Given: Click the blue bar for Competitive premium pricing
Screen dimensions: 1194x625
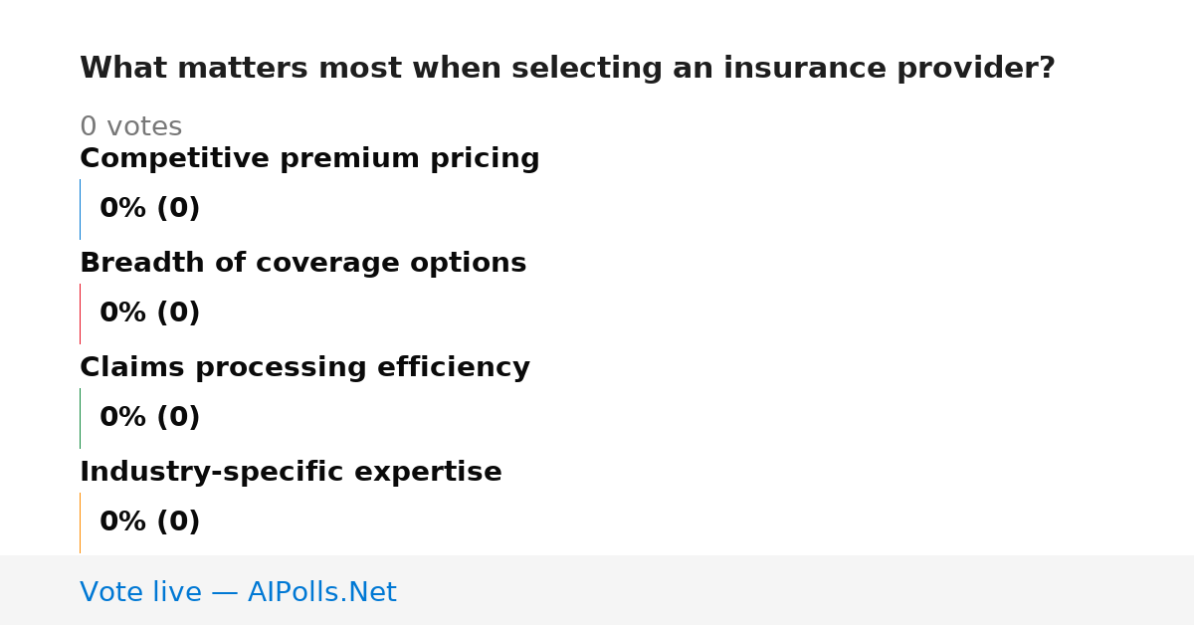Looking at the screenshot, I should pos(80,209).
